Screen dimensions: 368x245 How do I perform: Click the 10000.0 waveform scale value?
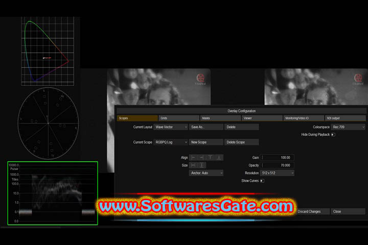14,165
